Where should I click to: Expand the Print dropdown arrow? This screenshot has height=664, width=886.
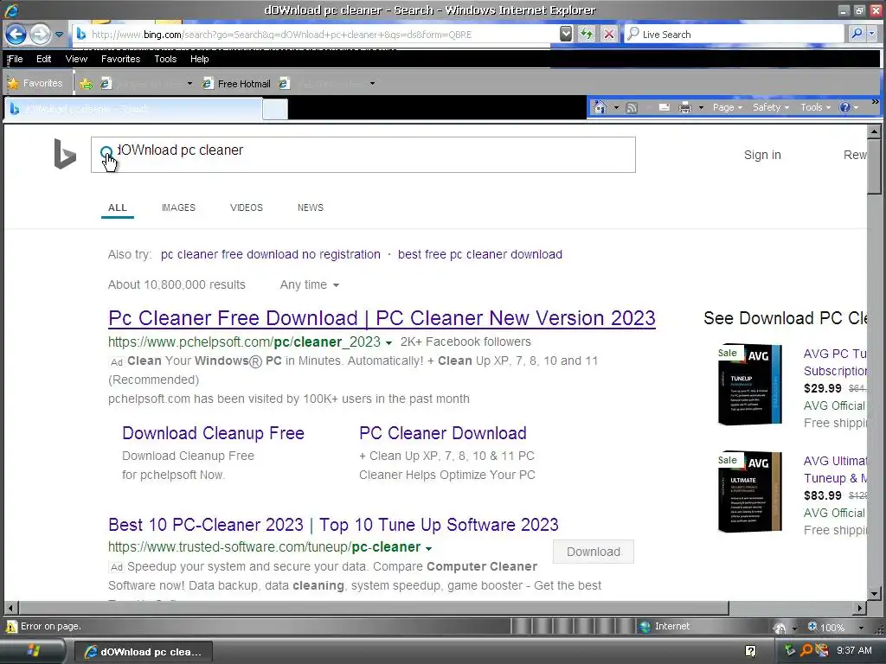coord(701,107)
